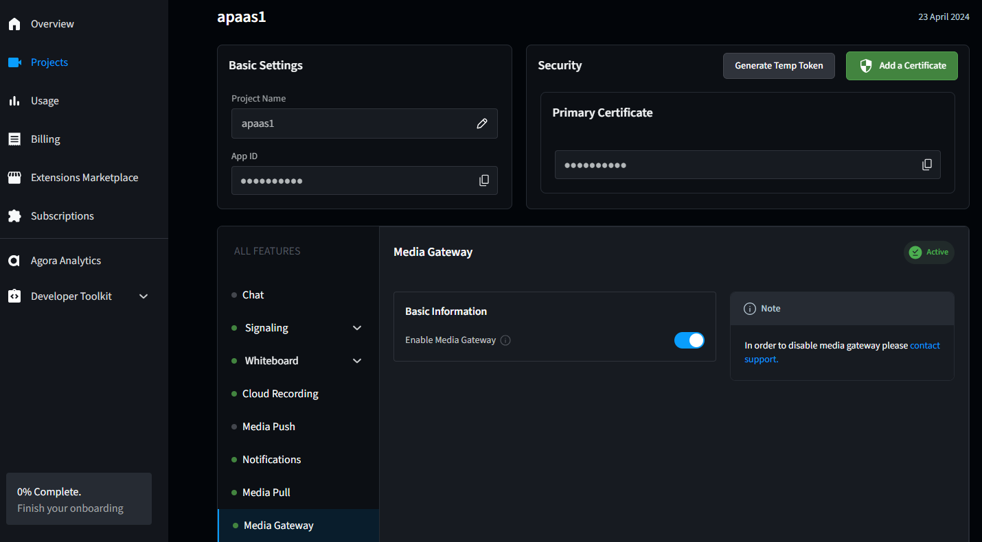Click the Active status badge

pos(929,252)
